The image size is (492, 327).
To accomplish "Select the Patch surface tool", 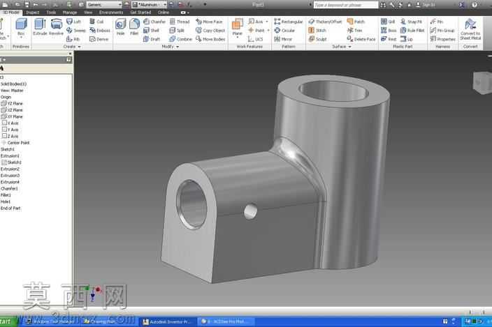I will tap(356, 22).
